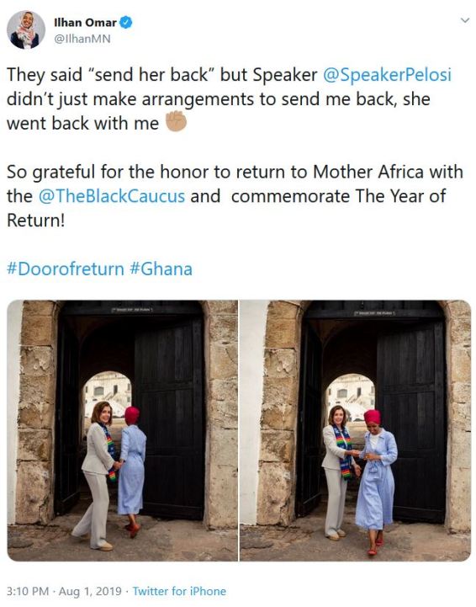The width and height of the screenshot is (476, 607).
Task: Click the raised fist emoji
Action: pyautogui.click(x=177, y=121)
